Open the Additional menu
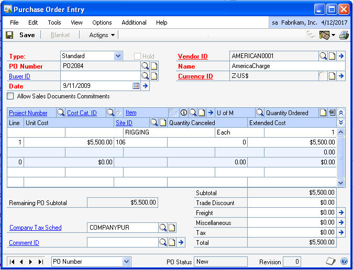Image resolution: width=353 pixels, height=270 pixels. (x=134, y=22)
